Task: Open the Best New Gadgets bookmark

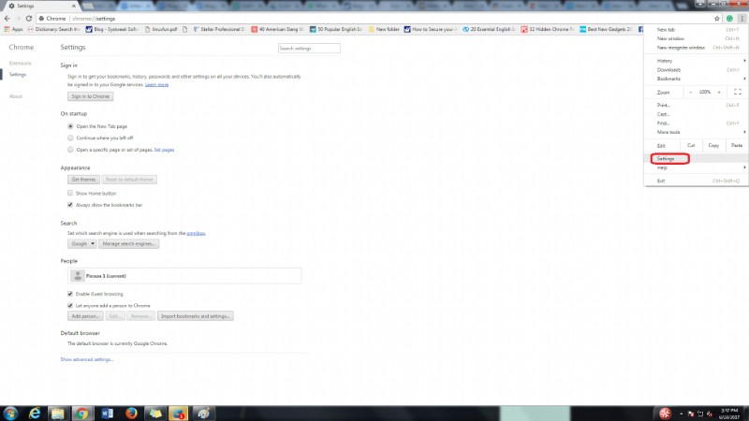Action: tap(605, 29)
